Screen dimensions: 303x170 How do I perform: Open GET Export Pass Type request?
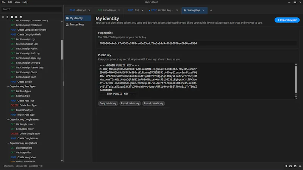[x=22, y=110]
